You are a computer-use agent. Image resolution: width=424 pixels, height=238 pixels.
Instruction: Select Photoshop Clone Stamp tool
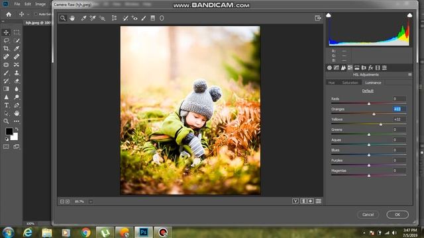click(x=17, y=73)
